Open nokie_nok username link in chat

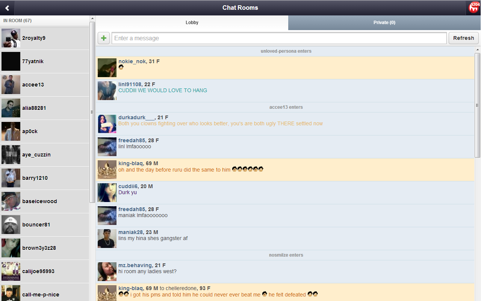[132, 61]
